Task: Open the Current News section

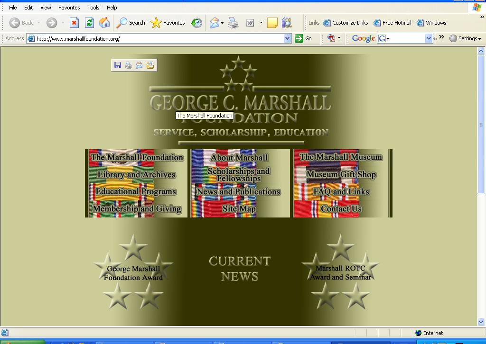Action: click(240, 269)
